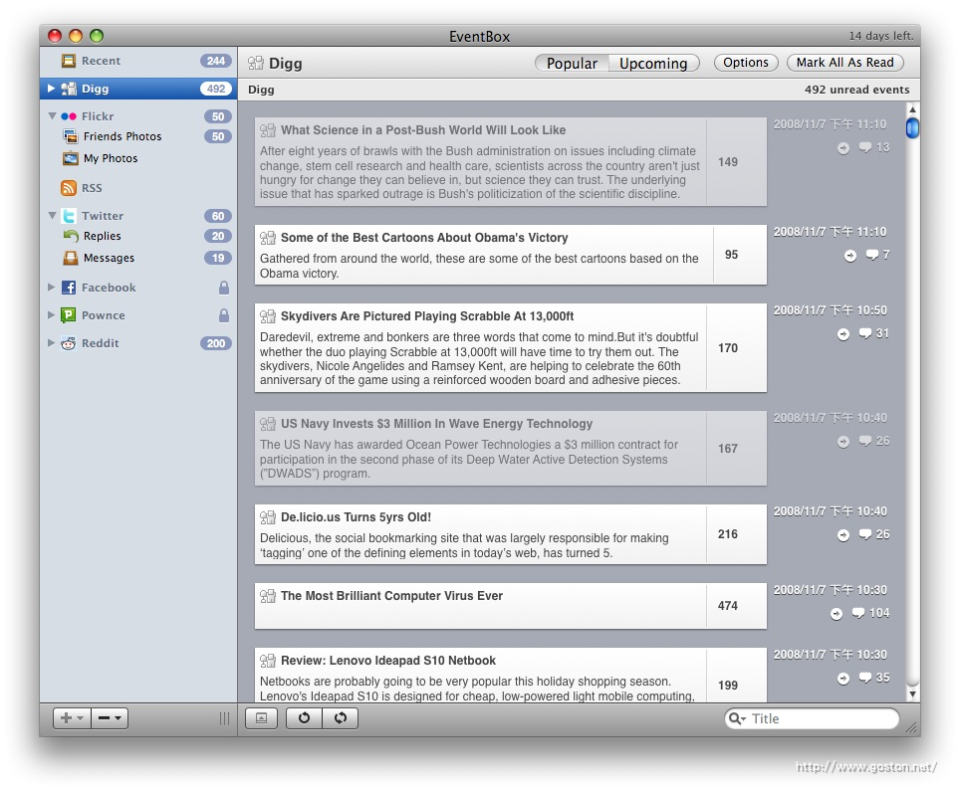Click the scroll down arrow
This screenshot has width=960, height=791.
pyautogui.click(x=912, y=694)
